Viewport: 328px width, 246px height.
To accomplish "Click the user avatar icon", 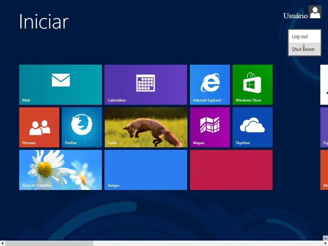I will point(315,12).
